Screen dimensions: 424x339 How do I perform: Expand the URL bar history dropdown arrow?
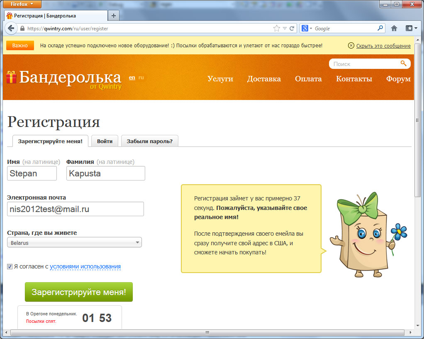[x=285, y=29]
